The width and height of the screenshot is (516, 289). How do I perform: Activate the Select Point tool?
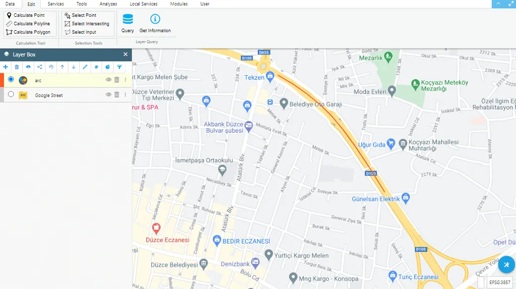80,15
